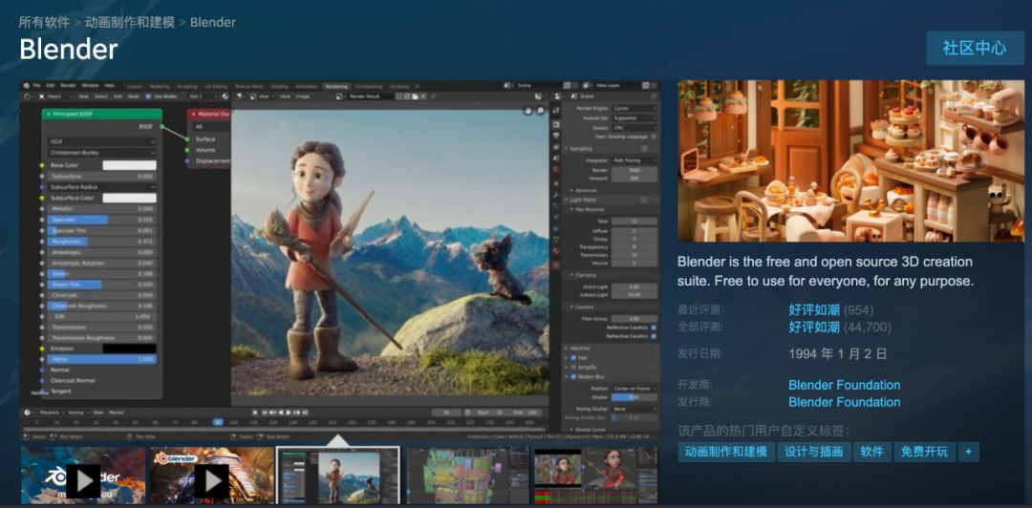Open the Integrator Path Tracing dropdown

tap(634, 160)
